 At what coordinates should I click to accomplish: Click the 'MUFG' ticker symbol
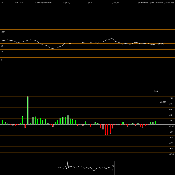pos(117,3)
